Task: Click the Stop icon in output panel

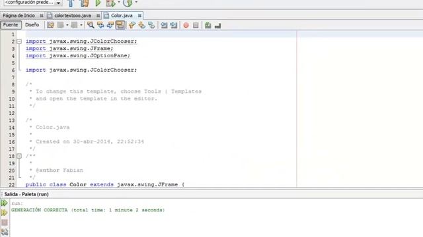Action: pyautogui.click(x=5, y=223)
